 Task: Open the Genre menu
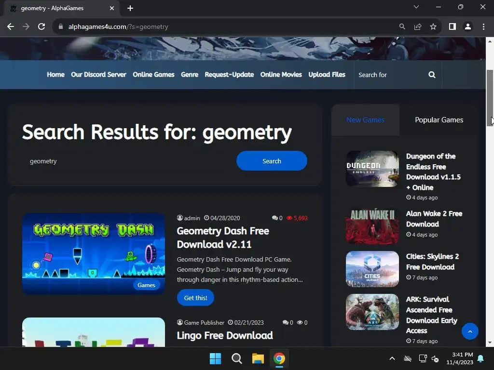(190, 75)
